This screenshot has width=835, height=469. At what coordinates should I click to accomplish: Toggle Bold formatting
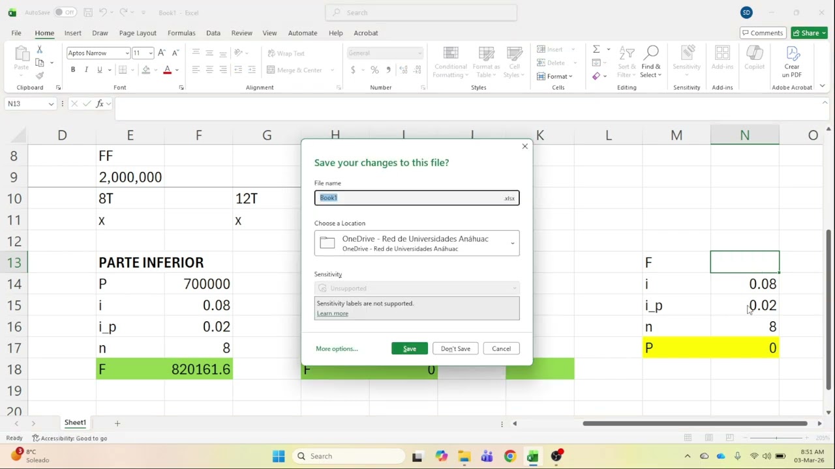[x=73, y=70]
